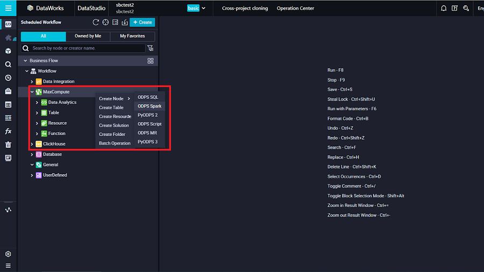Screen dimensions: 484x272
Task: Open the list-settings icon in sidebar
Action: [8, 118]
